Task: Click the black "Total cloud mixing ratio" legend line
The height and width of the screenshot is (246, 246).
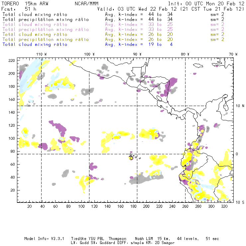Action: pos(35,14)
